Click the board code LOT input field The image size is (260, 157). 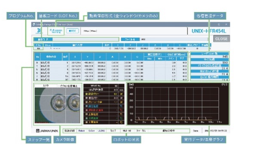85,39
